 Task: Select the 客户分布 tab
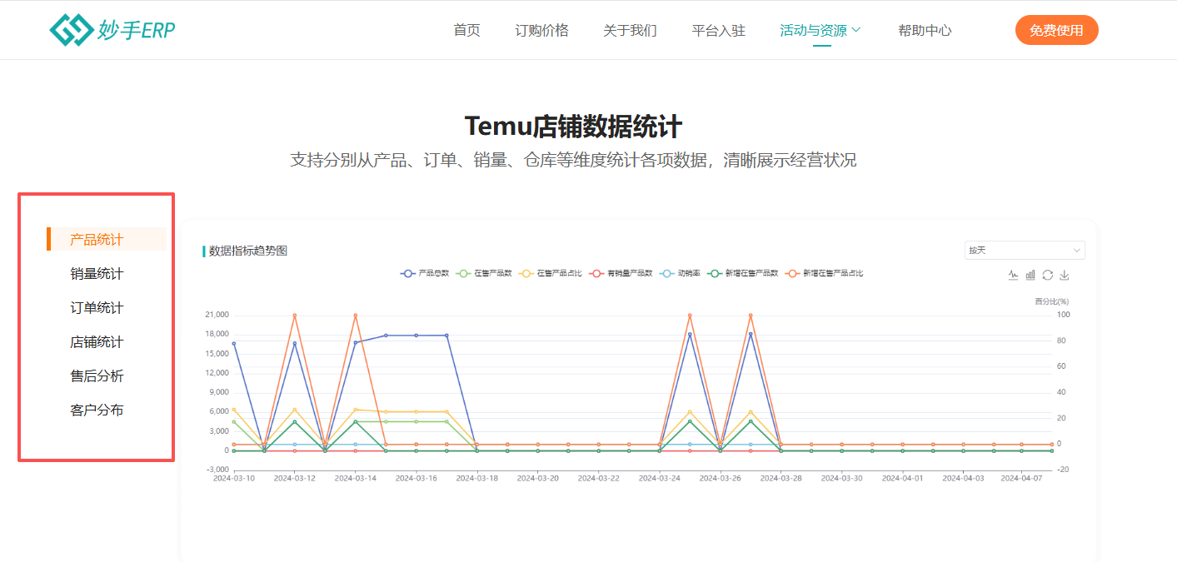pos(97,410)
